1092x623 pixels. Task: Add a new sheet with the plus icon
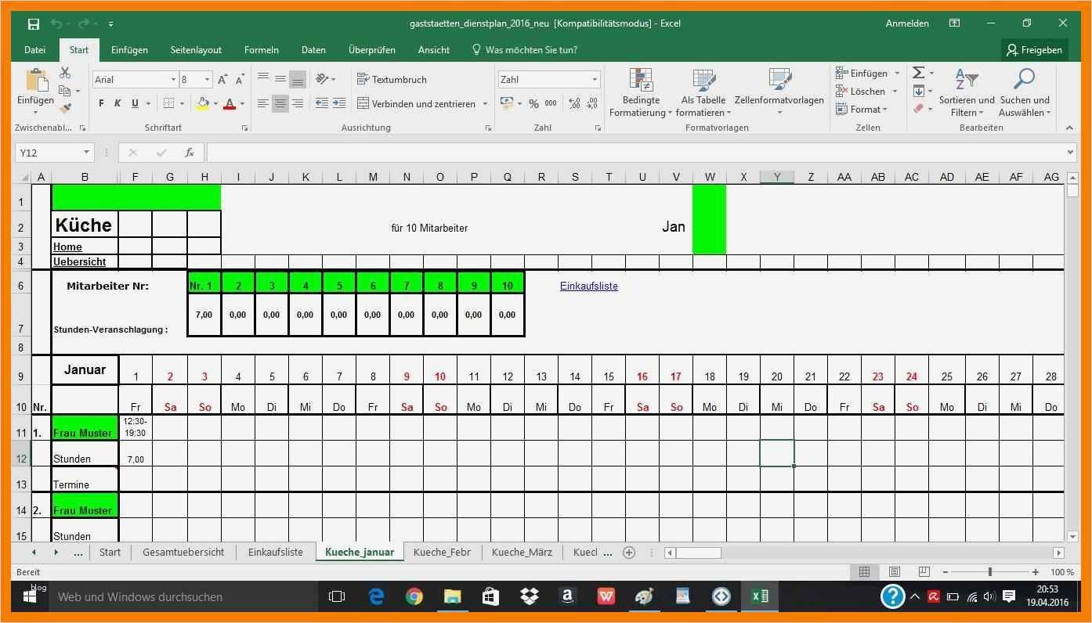(628, 553)
